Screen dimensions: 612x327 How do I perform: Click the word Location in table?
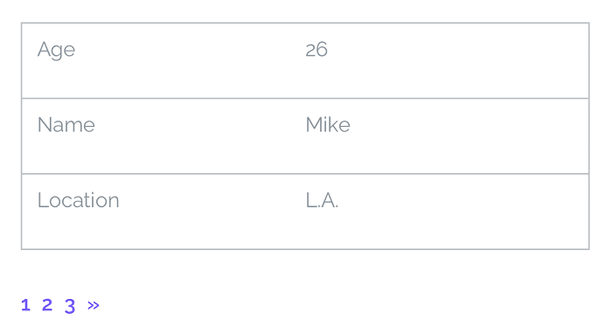[79, 200]
